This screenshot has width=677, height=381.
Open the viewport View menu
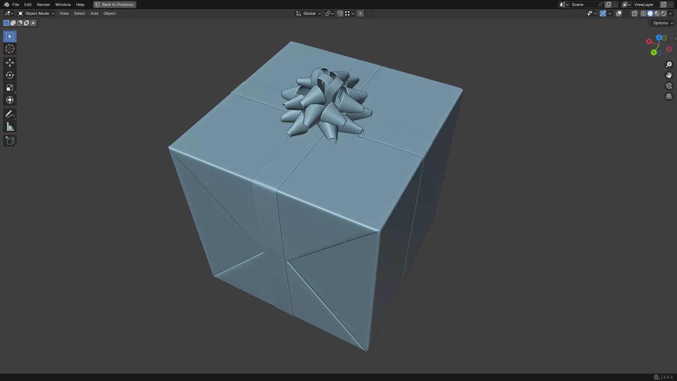(64, 13)
